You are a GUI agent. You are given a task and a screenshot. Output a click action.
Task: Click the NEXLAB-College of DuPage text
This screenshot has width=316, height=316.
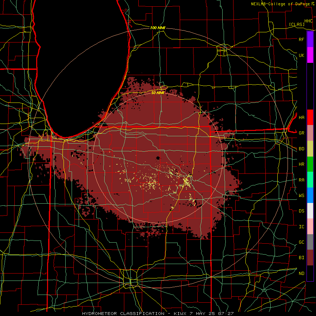[x=280, y=4]
